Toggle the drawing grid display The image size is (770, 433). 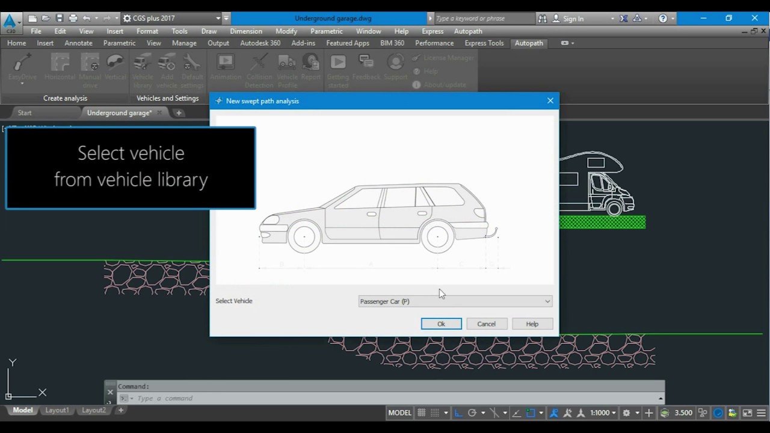coord(422,413)
